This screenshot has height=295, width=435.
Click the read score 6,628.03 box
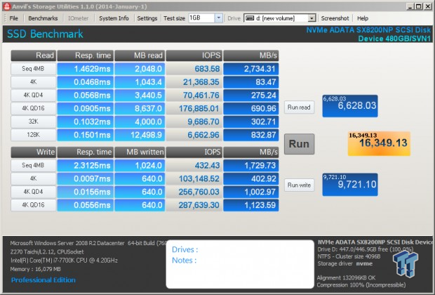pyautogui.click(x=350, y=107)
